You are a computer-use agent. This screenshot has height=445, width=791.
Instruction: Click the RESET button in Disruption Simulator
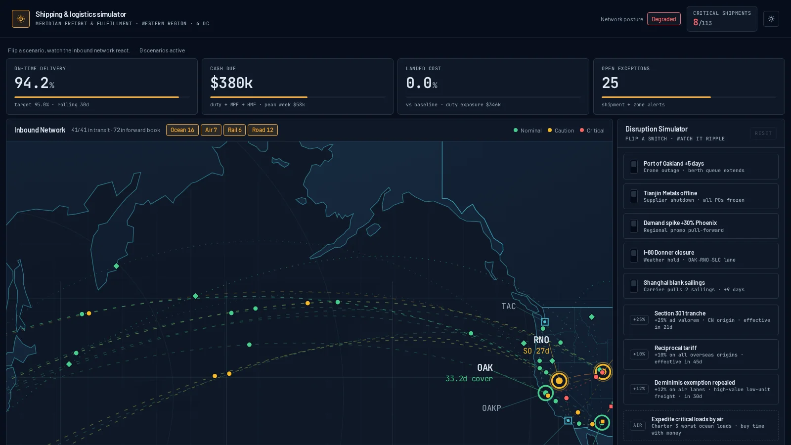(x=763, y=133)
